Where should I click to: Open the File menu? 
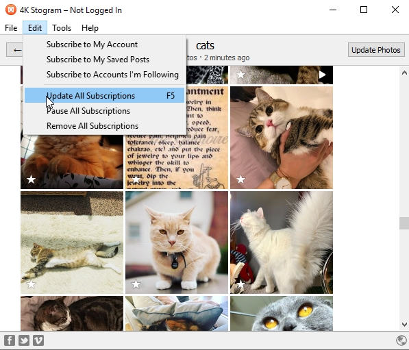coord(11,28)
